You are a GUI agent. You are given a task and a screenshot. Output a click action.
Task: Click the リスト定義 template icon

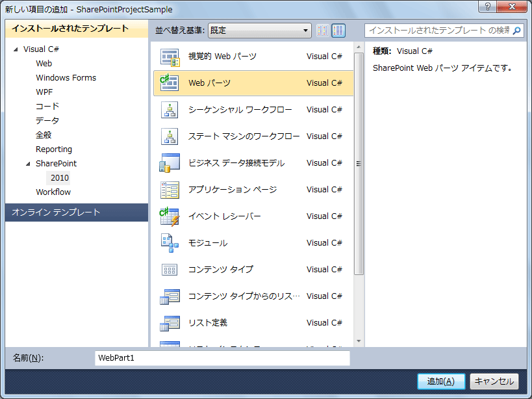(x=170, y=323)
